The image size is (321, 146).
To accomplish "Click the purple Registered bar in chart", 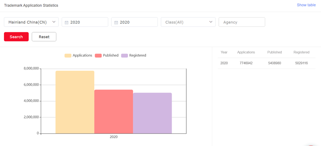I will coord(152,113).
